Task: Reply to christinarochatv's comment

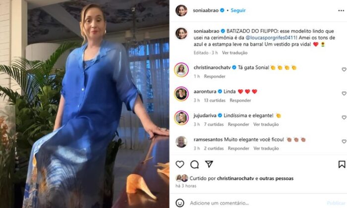Action: click(x=215, y=76)
